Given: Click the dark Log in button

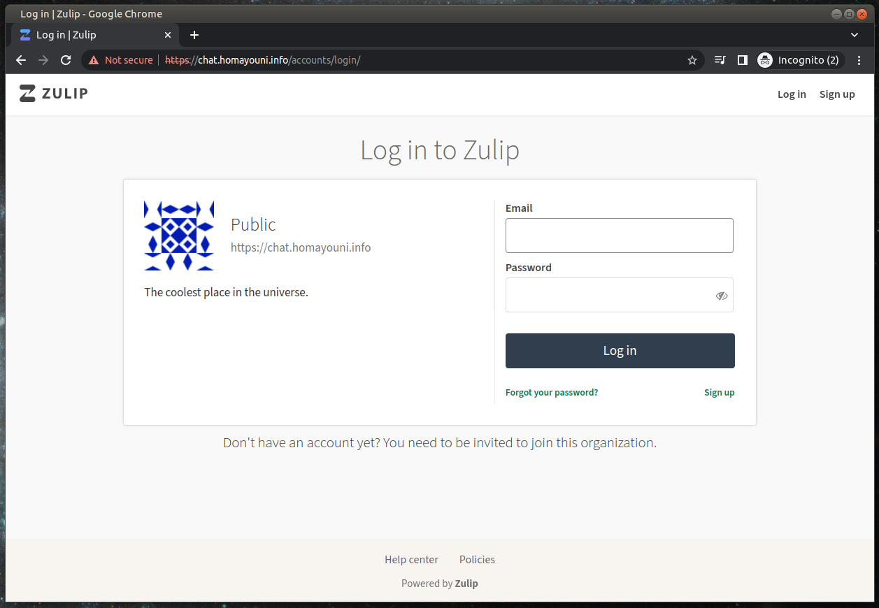Looking at the screenshot, I should pos(620,351).
